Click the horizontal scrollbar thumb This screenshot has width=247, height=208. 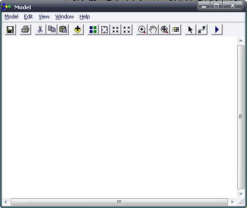click(119, 202)
